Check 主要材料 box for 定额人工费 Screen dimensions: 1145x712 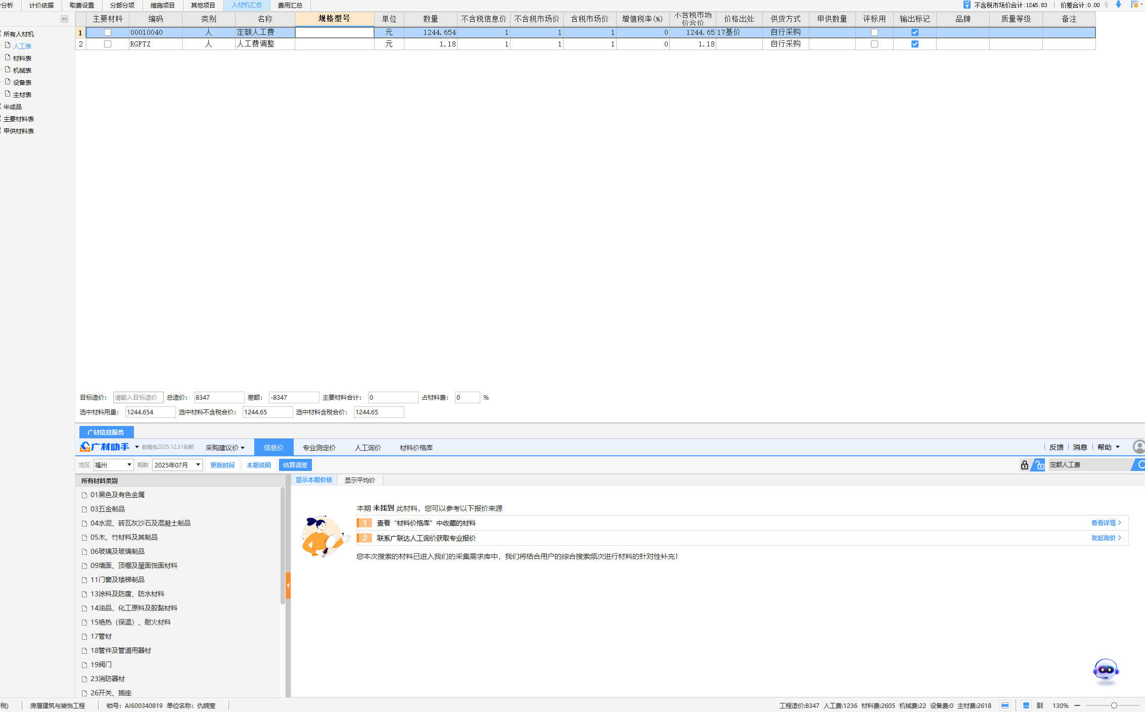click(107, 32)
